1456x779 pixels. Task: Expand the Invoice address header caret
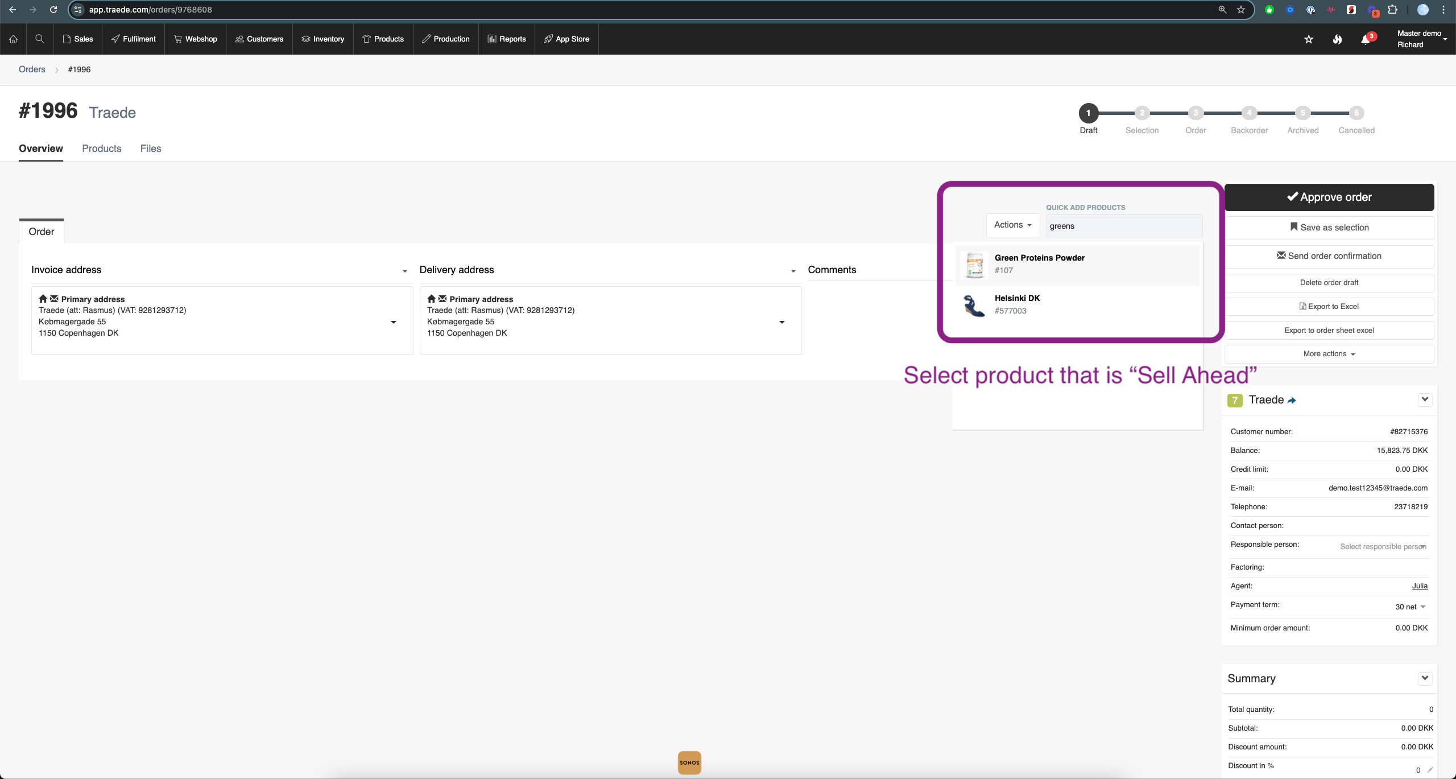click(x=405, y=271)
